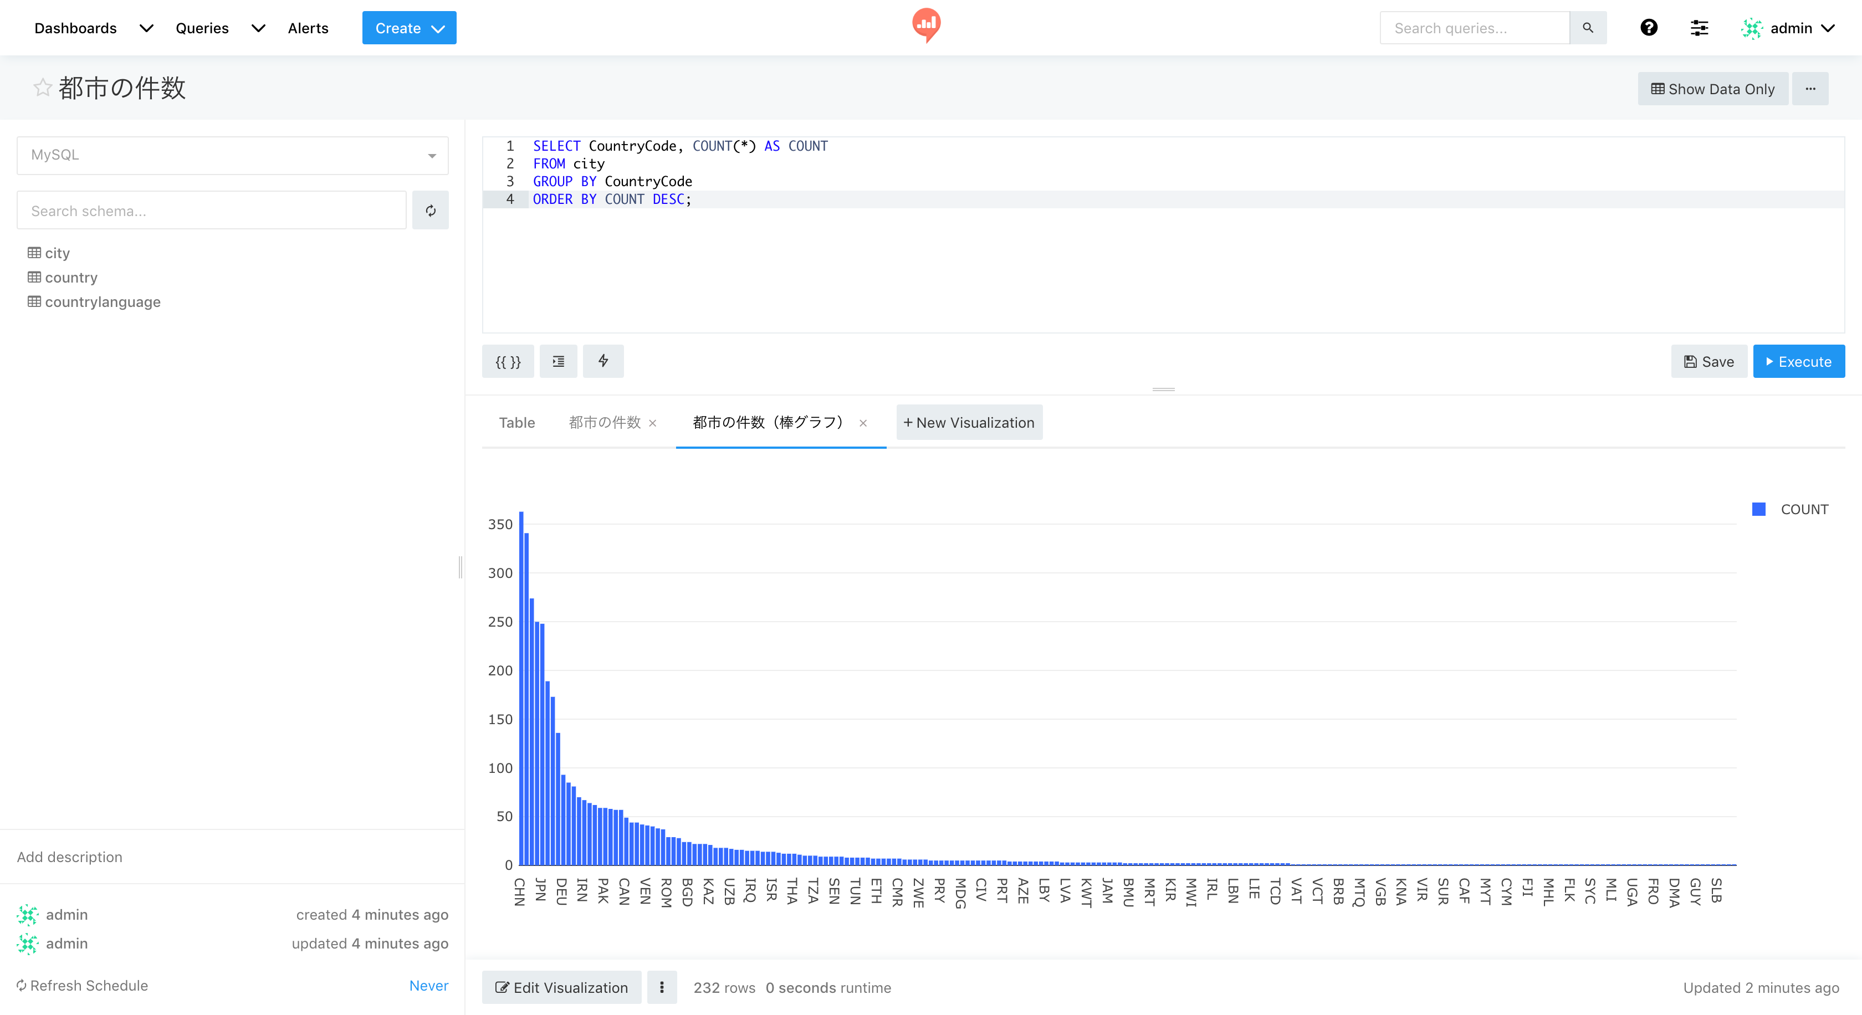Open the MySQL data source dropdown
1862x1015 pixels.
[x=232, y=155]
